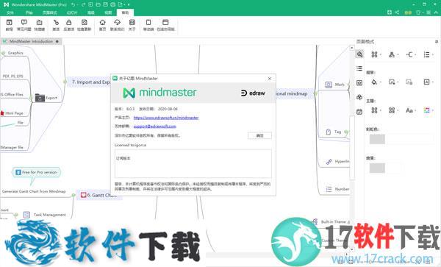Open the topic structure dropdown in panel
Screen dimensions: 441x267
[x=393, y=54]
